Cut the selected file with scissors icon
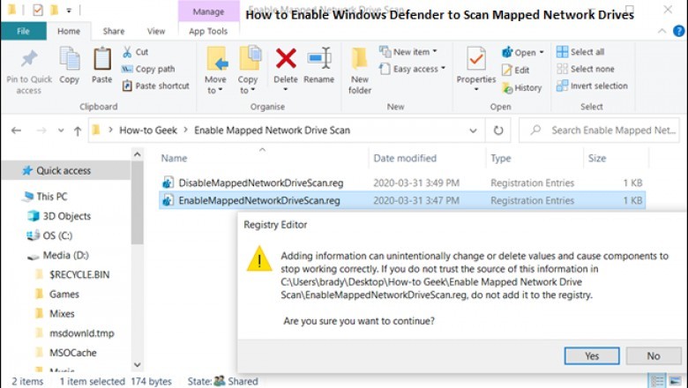The width and height of the screenshot is (688, 388). pyautogui.click(x=127, y=52)
